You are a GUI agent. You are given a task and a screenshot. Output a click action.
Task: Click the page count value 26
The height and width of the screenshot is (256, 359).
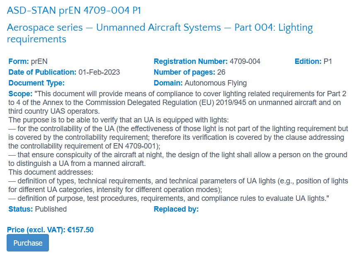pos(221,72)
